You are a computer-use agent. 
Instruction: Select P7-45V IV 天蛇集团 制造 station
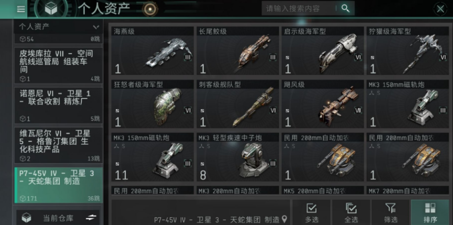(59, 185)
